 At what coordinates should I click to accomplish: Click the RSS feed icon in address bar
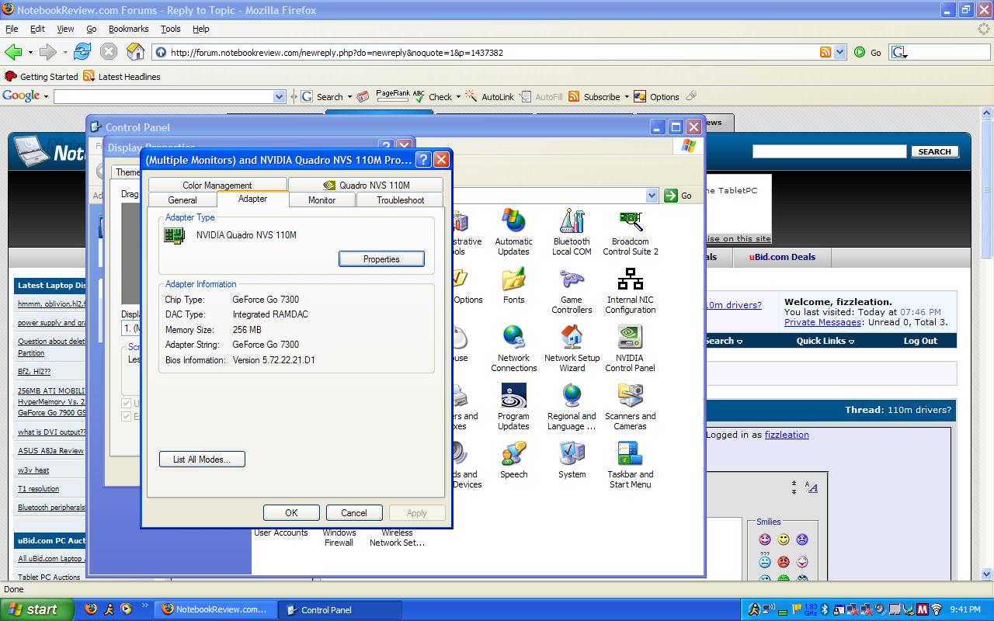(x=825, y=52)
